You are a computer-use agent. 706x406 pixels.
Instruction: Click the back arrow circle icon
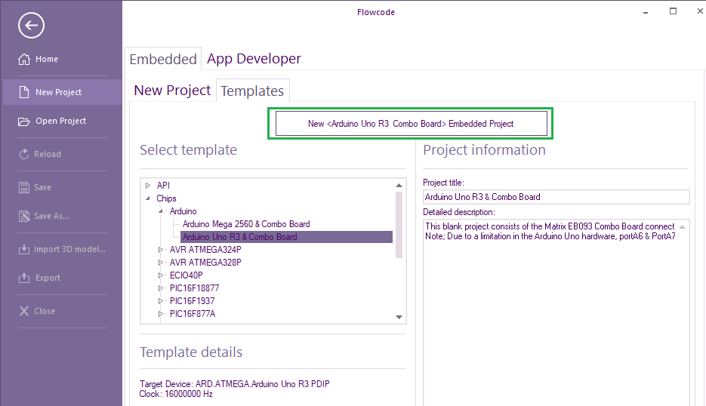[x=31, y=25]
